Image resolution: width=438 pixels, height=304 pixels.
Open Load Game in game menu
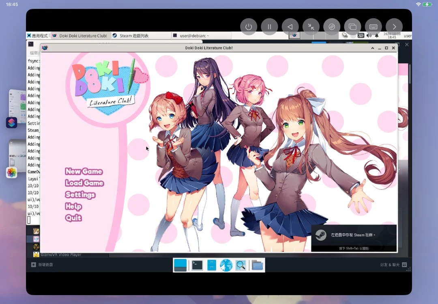[84, 183]
